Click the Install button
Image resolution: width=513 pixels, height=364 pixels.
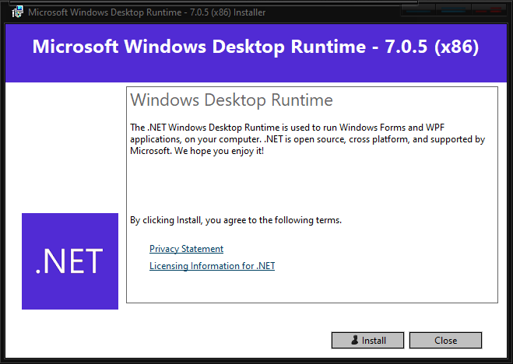click(x=367, y=341)
